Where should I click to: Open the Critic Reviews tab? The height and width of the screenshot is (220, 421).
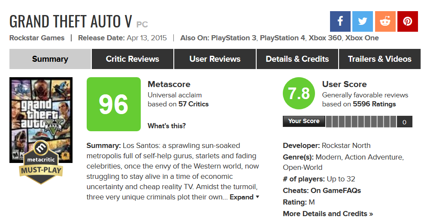pyautogui.click(x=132, y=59)
